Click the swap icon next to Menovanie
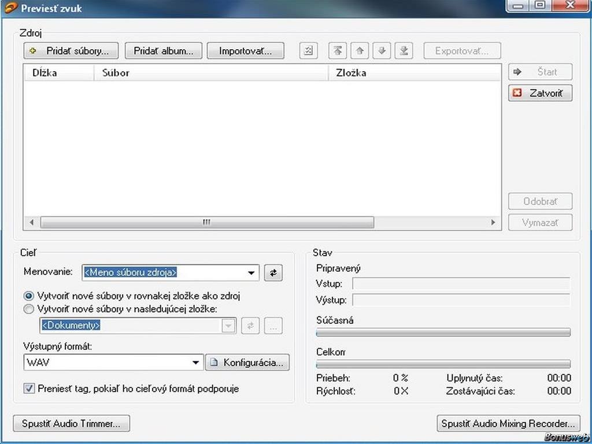 tap(273, 273)
